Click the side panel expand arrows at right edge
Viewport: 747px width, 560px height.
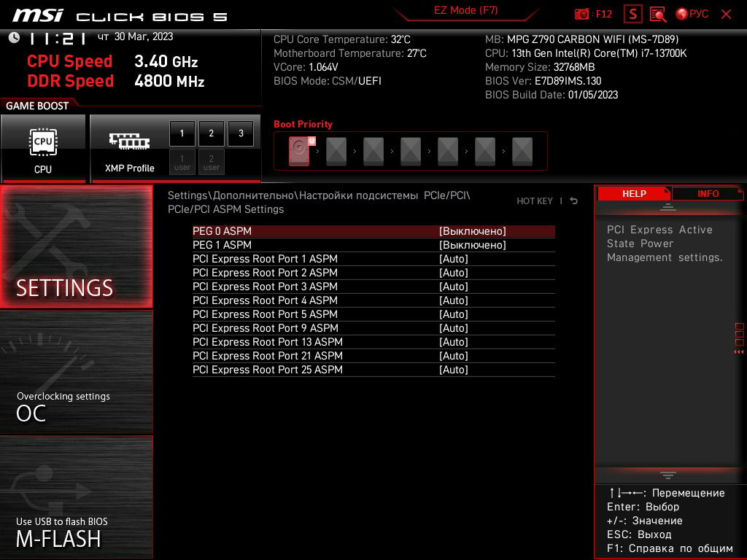(739, 352)
